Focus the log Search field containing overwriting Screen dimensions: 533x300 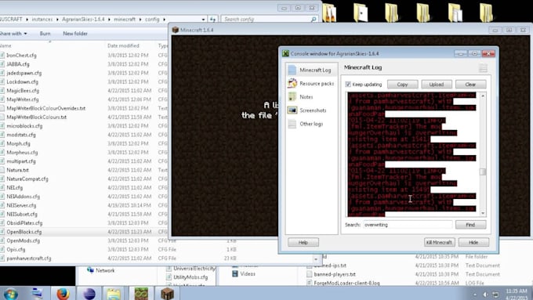click(x=408, y=225)
